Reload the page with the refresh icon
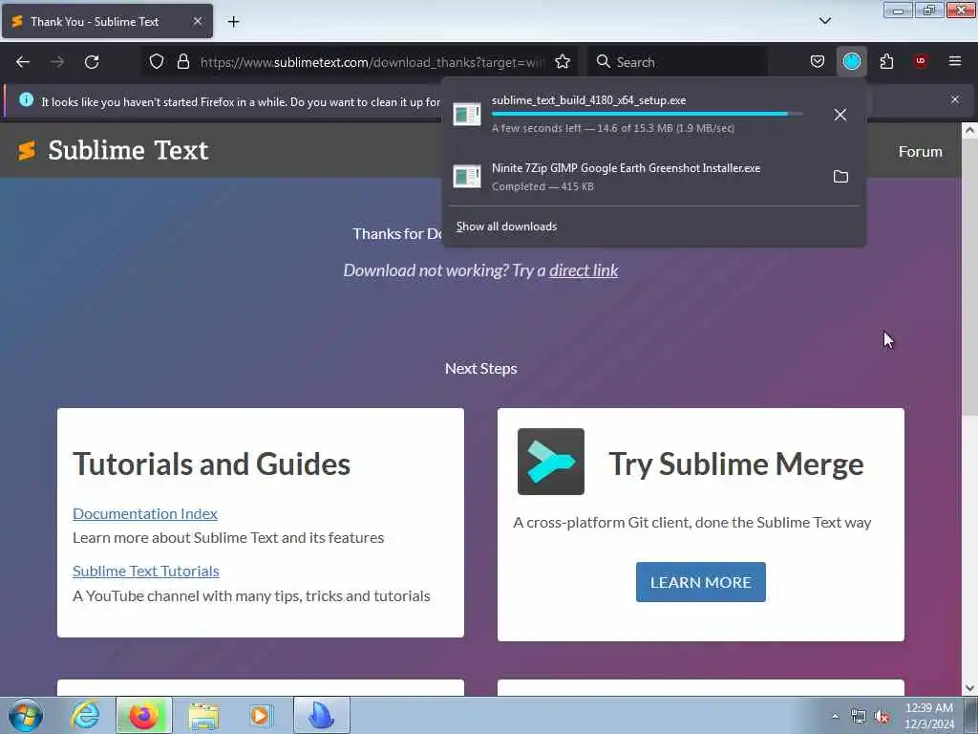This screenshot has width=978, height=734. (92, 62)
